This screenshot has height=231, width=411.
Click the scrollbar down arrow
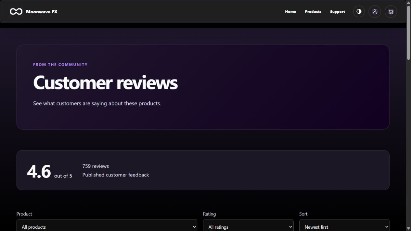[409, 228]
